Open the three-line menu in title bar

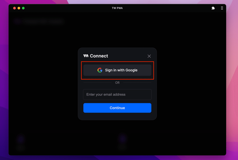(x=222, y=8)
